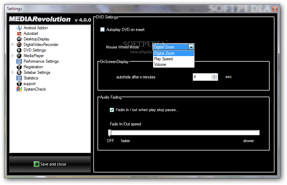Viewport: 287px width, 185px height.
Task: Increase the autohide seconds value
Action: pos(214,75)
